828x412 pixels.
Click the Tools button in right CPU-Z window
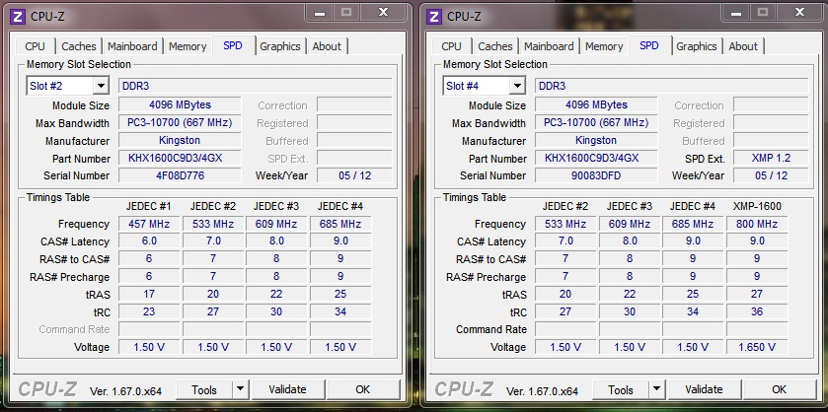(621, 389)
